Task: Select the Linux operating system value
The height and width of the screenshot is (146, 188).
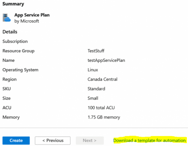Action: pyautogui.click(x=93, y=70)
